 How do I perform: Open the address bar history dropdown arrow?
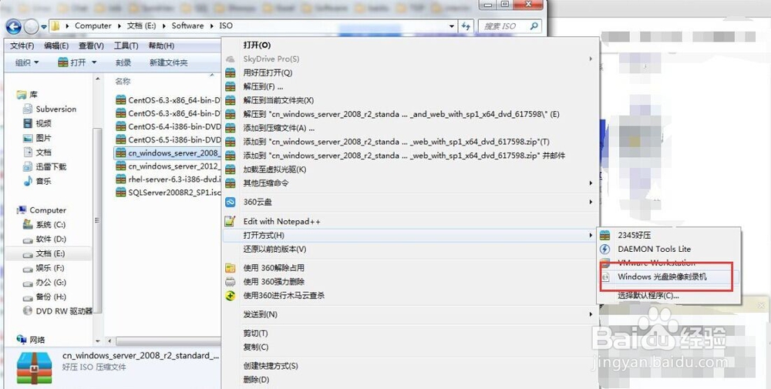[451, 26]
